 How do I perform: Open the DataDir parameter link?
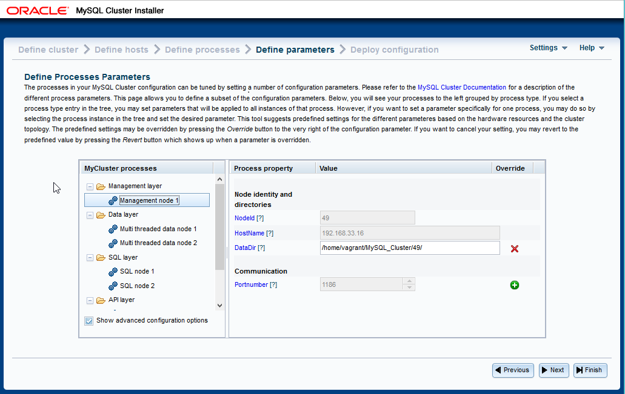pos(245,248)
